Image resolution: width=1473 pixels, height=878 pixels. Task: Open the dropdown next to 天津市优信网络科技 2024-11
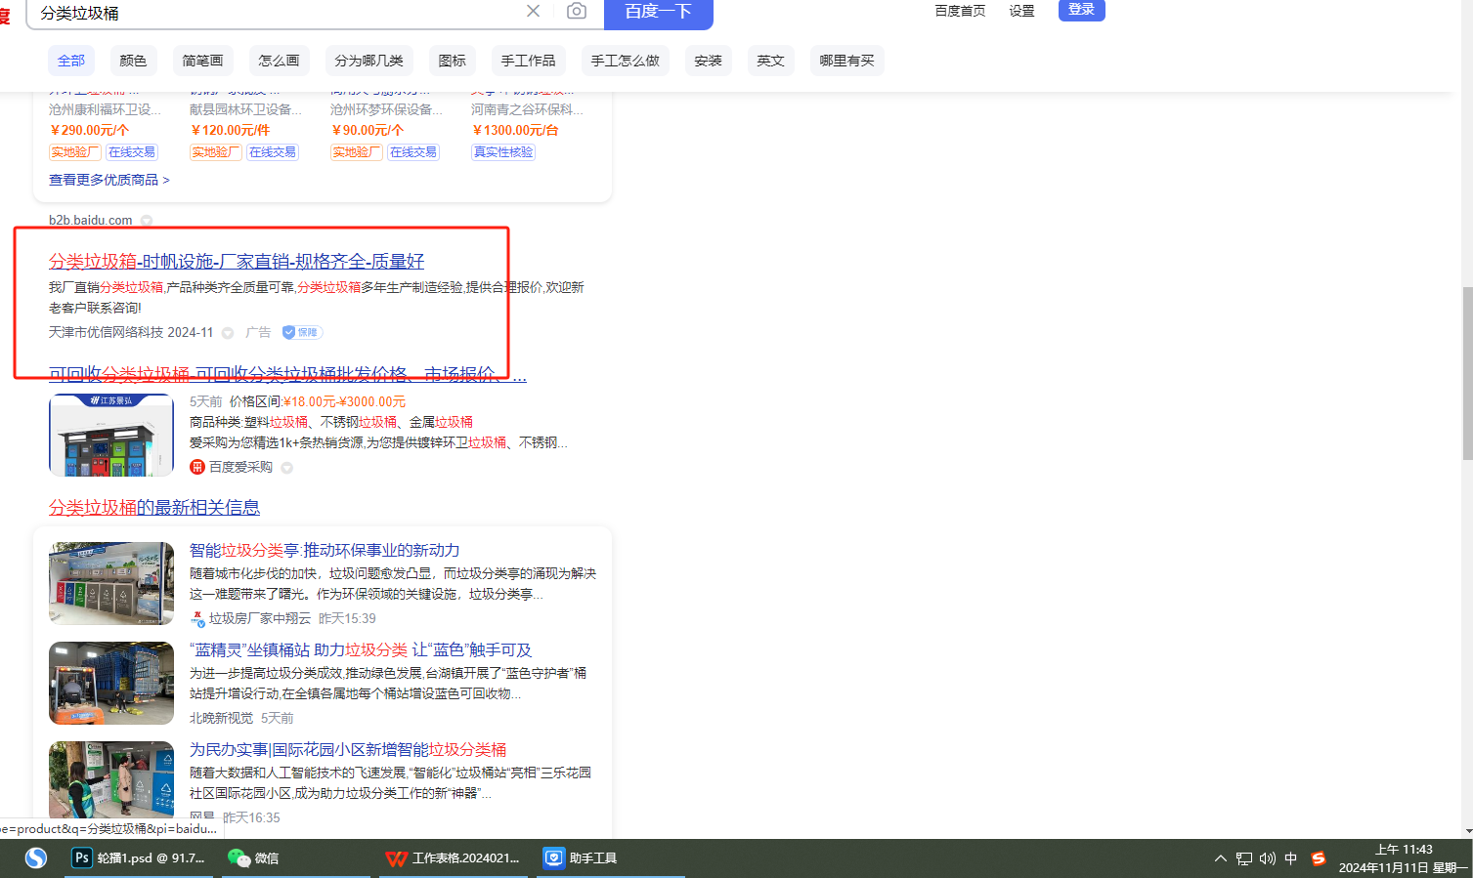pyautogui.click(x=228, y=333)
